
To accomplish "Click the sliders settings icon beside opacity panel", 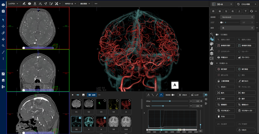I will pyautogui.click(x=206, y=99).
